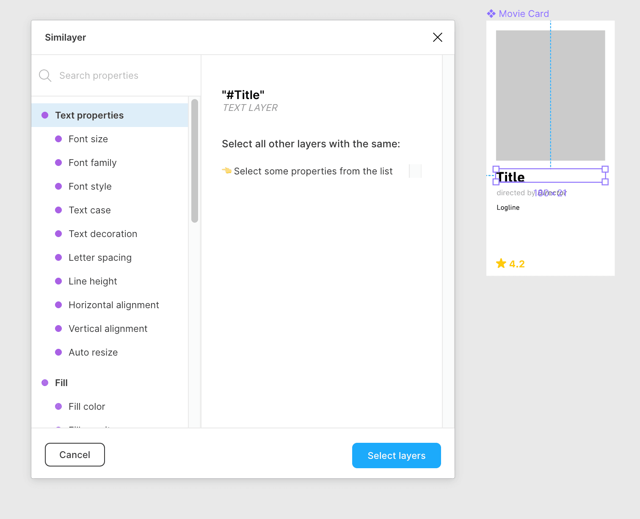Toggle the Fill property group
This screenshot has height=519, width=640.
click(61, 383)
